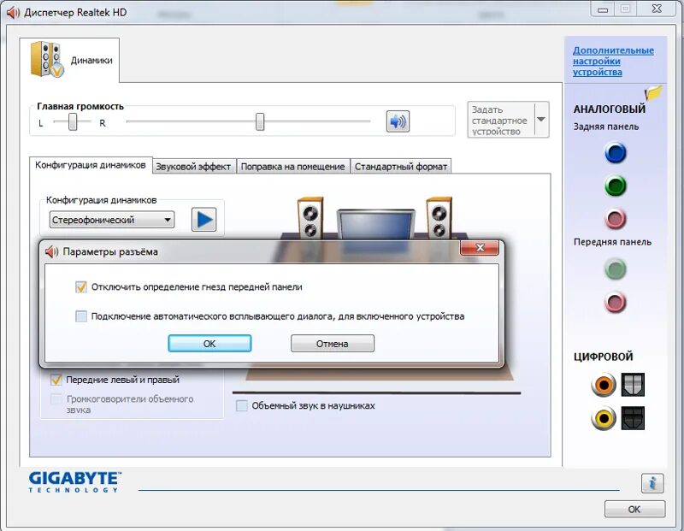Click the main volume slider handle

coord(260,121)
